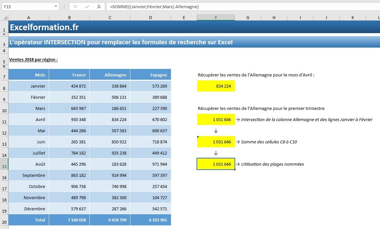Select the total cell 6 103 965

150,220
